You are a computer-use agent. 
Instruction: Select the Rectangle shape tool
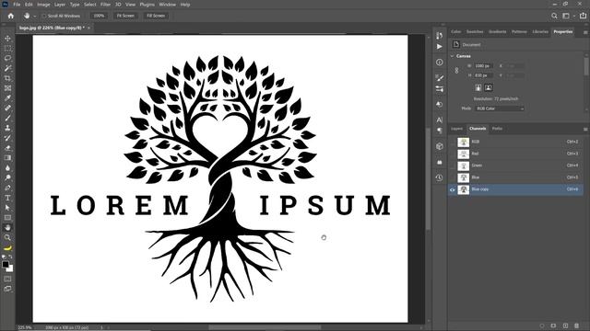coord(7,218)
